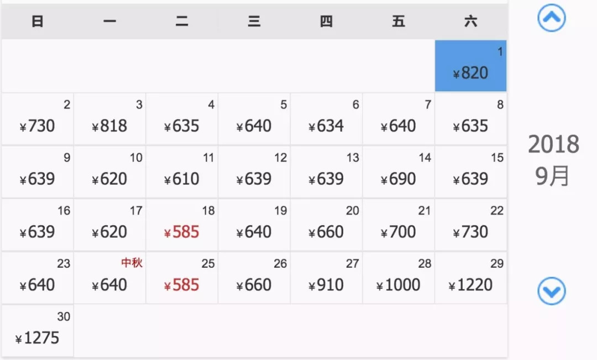Pick September 10 priced ¥620

click(109, 172)
